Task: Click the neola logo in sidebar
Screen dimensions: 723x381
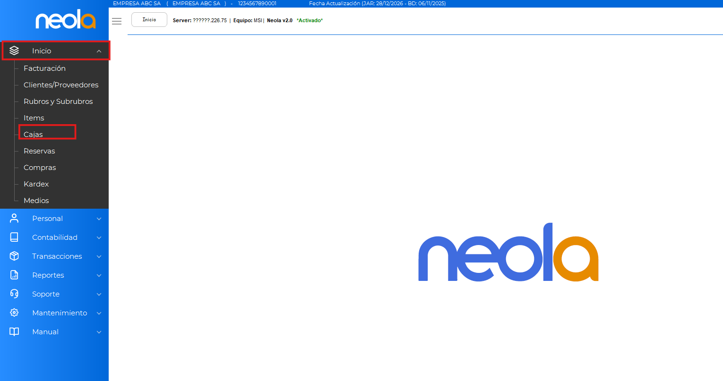Action: click(x=65, y=20)
